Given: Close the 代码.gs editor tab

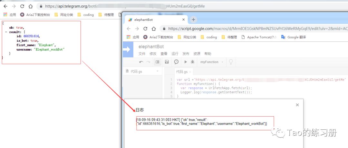Looking at the screenshot, I should (190, 72).
